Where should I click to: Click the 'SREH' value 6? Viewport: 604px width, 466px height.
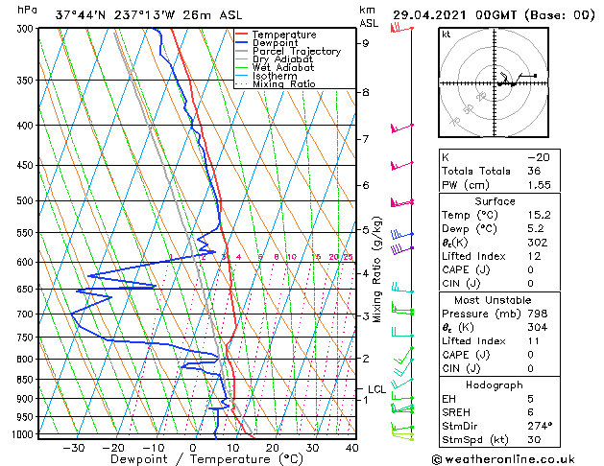coord(531,412)
